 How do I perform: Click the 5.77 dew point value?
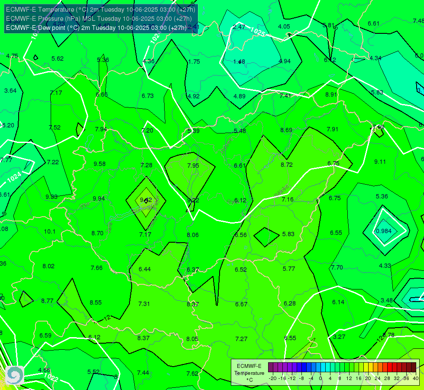[x=289, y=269]
